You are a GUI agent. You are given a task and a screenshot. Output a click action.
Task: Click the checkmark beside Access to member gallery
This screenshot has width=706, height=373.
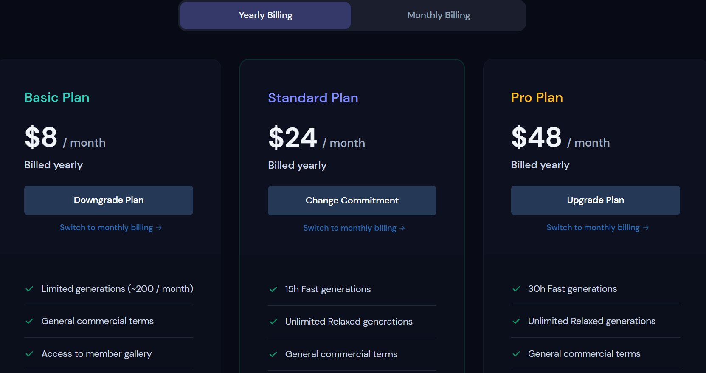29,354
